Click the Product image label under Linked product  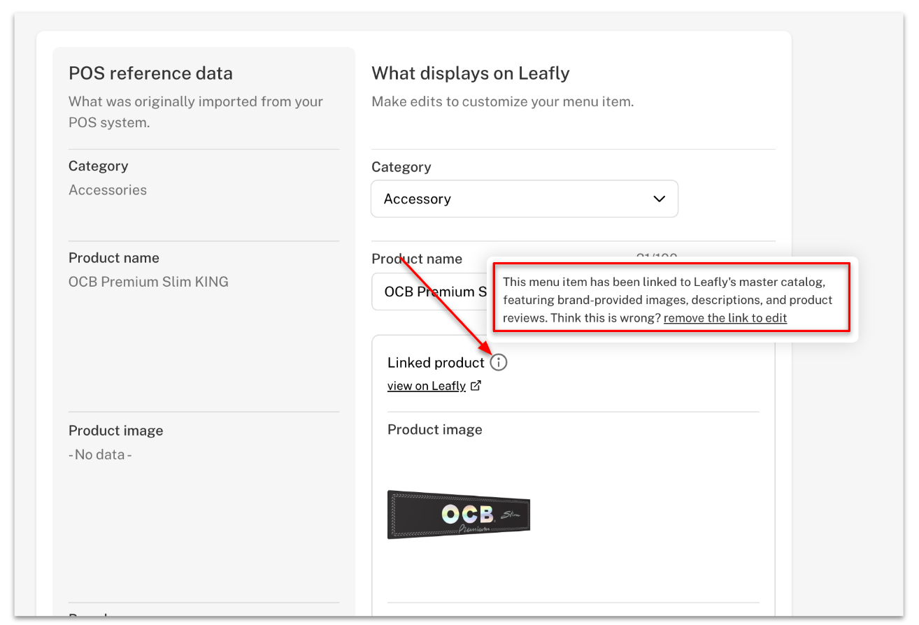coord(435,430)
